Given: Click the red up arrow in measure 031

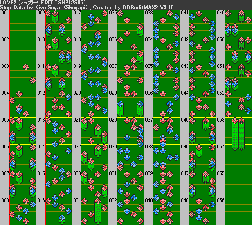Looking at the screenshot, I should point(134,181).
